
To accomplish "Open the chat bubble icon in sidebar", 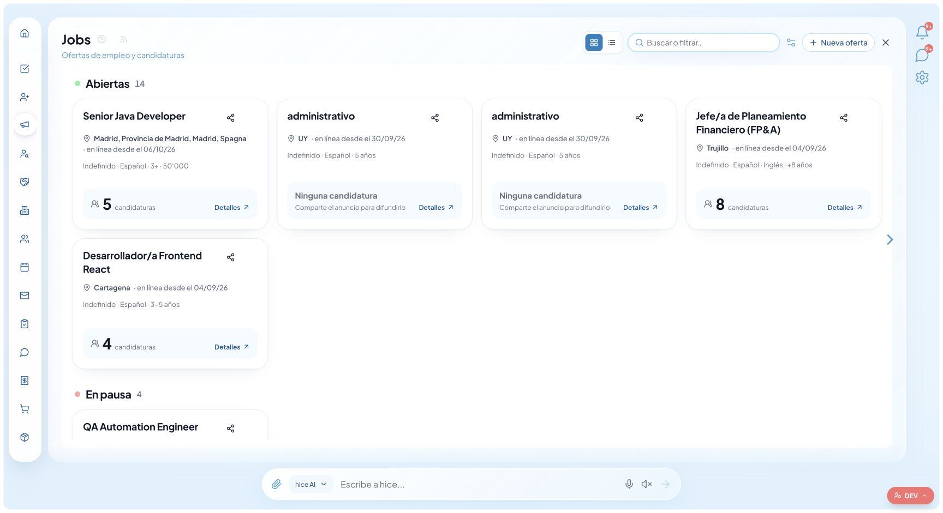I will pos(25,352).
